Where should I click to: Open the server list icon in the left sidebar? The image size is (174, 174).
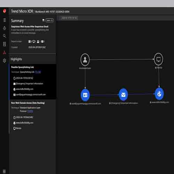point(5,44)
